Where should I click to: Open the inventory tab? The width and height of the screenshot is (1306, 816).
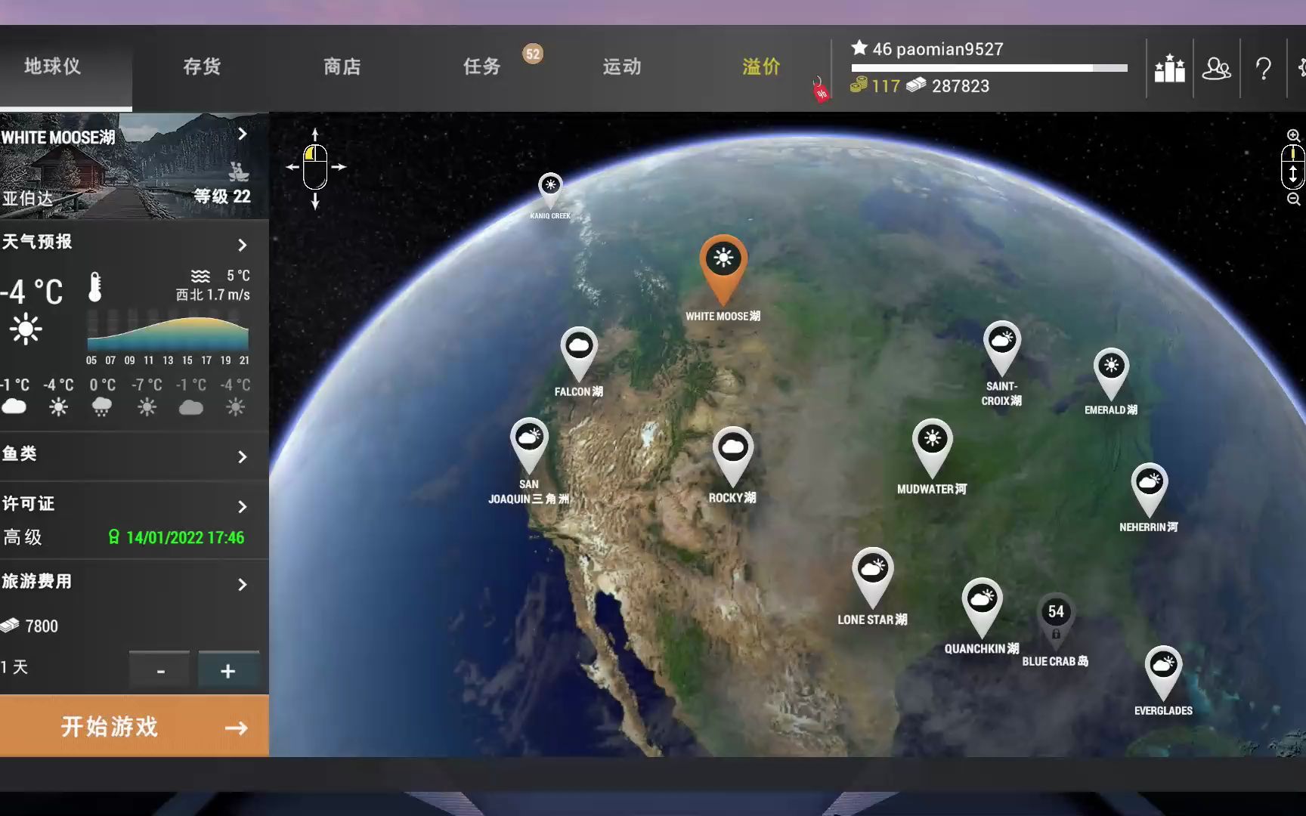click(202, 66)
